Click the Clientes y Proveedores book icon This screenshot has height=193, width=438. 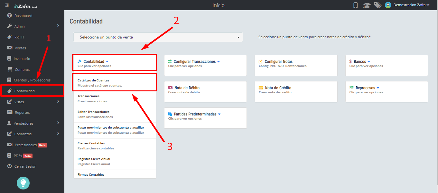click(9, 80)
